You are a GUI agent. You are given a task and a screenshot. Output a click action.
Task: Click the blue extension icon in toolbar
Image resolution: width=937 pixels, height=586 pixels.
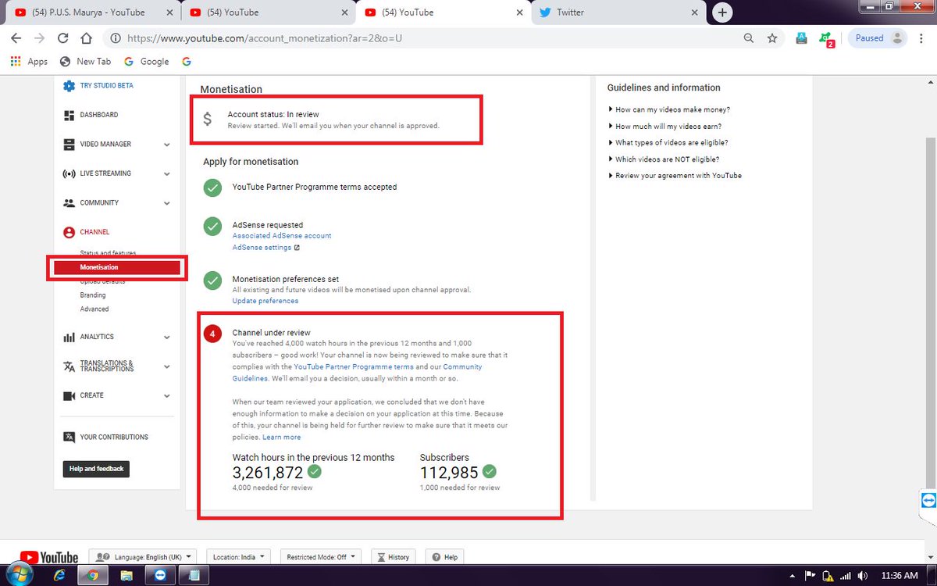pos(801,38)
